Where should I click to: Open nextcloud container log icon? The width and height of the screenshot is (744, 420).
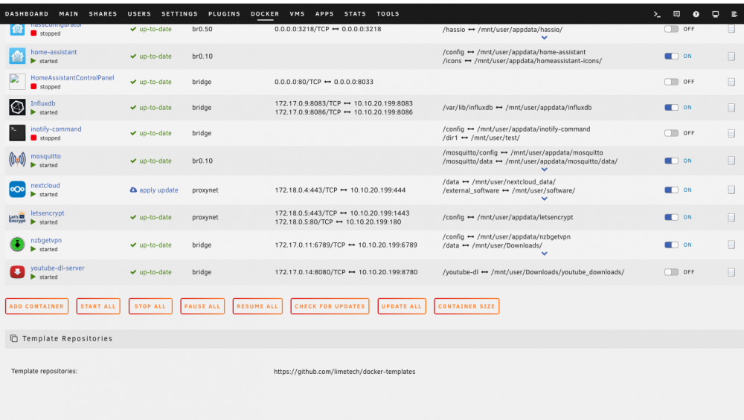[x=731, y=190]
